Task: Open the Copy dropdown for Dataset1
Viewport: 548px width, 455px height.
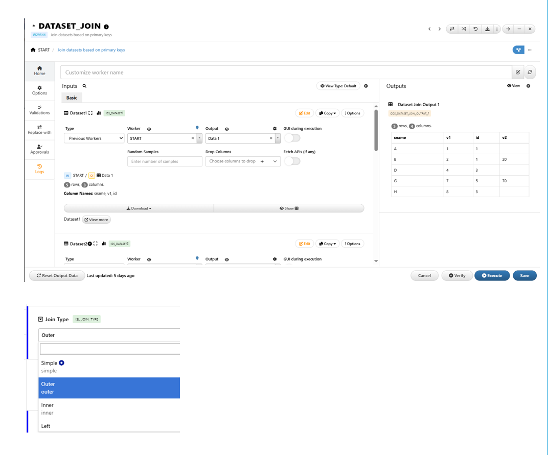Action: pos(328,113)
